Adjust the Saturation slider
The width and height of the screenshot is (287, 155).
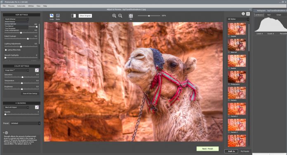(22, 77)
